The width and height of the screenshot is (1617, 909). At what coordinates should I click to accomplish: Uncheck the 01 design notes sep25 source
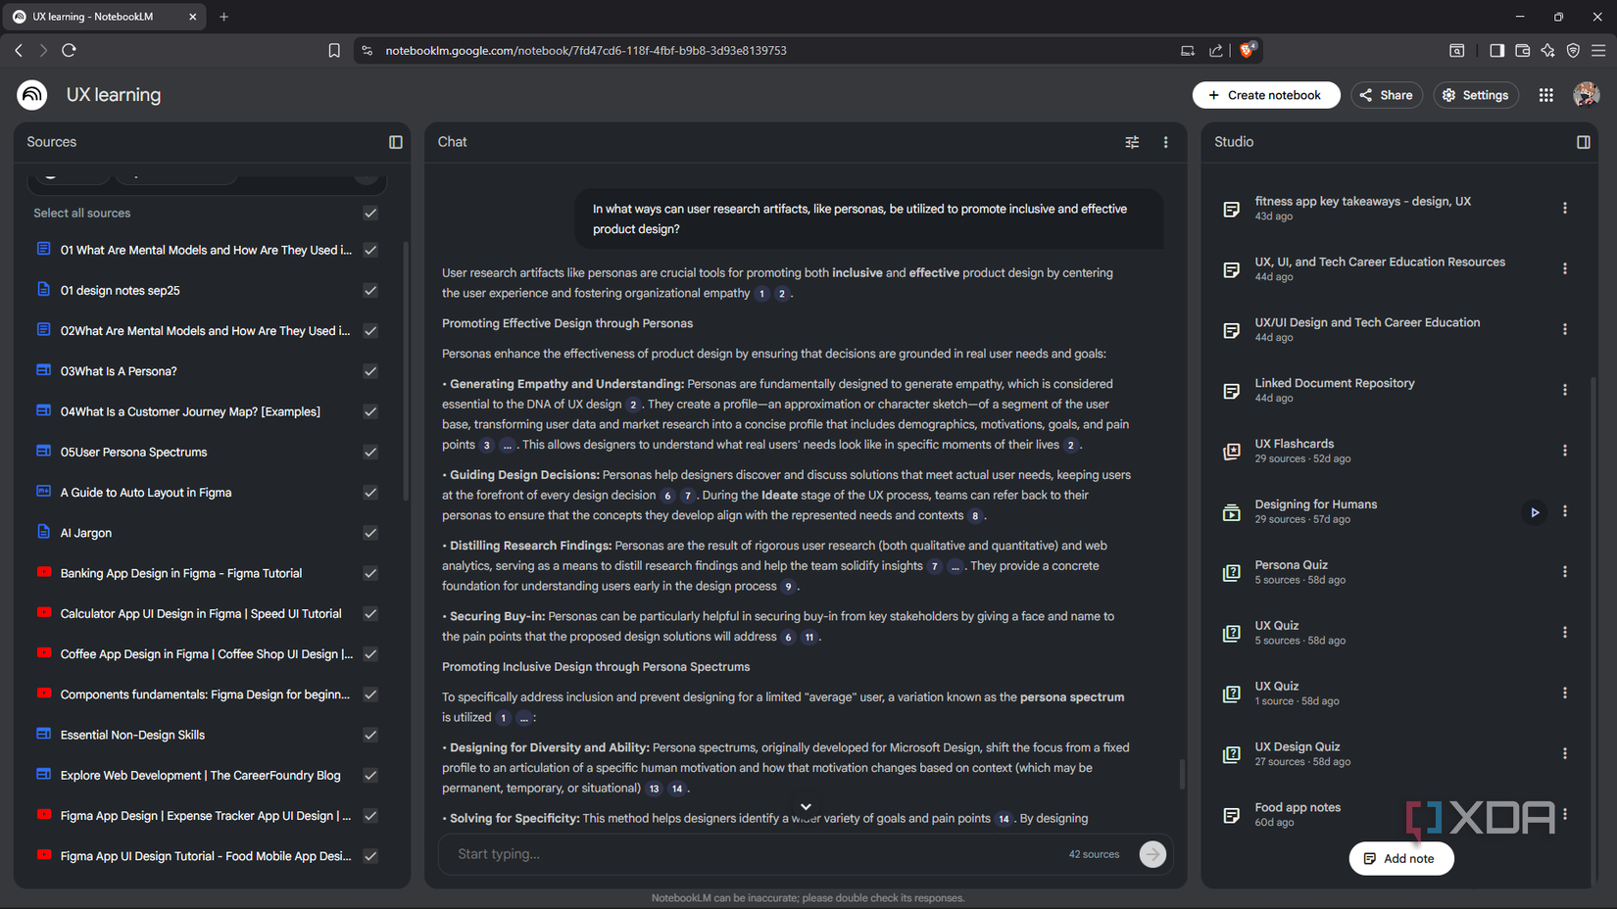(370, 290)
